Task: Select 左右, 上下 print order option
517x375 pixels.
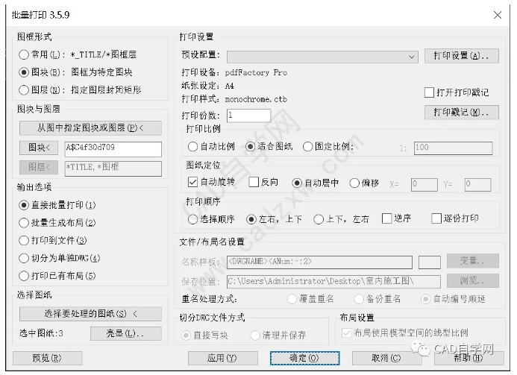Action: tap(251, 219)
